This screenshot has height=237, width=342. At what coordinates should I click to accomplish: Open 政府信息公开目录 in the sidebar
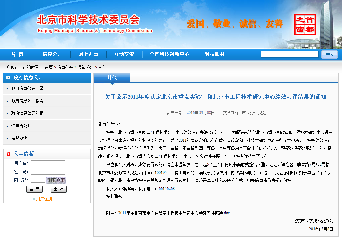tap(27, 89)
